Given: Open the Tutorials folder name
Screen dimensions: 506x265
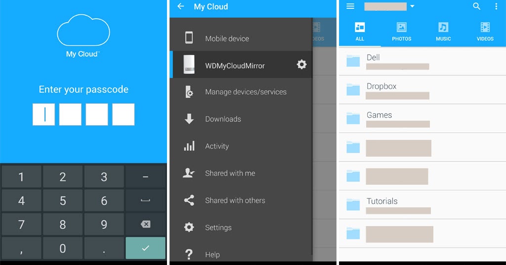Looking at the screenshot, I should coord(382,201).
